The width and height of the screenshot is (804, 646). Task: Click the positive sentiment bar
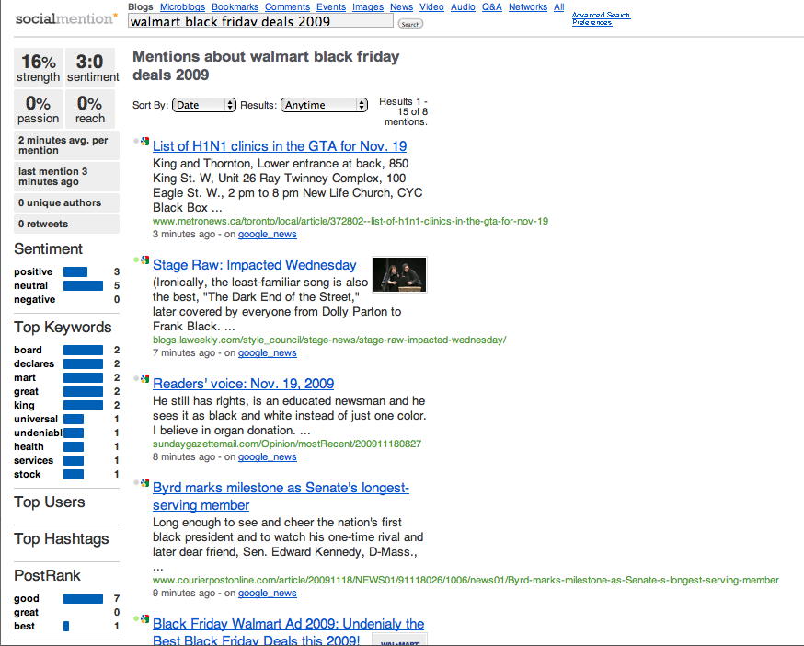pos(75,272)
